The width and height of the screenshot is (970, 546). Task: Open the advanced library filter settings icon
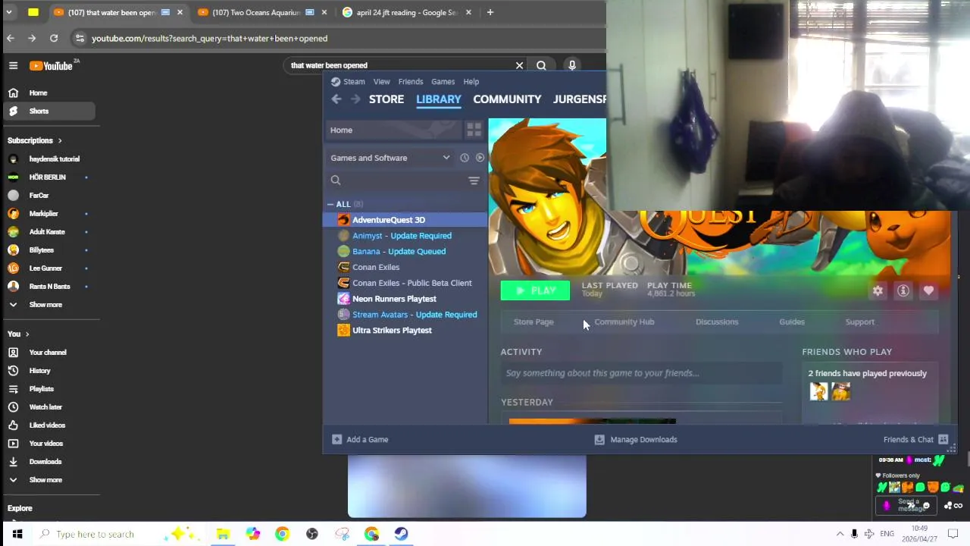pos(474,180)
